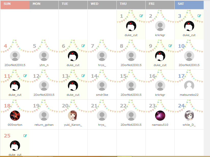
Task: Open krkrkgr avatar on day 2
Action: [160, 26]
